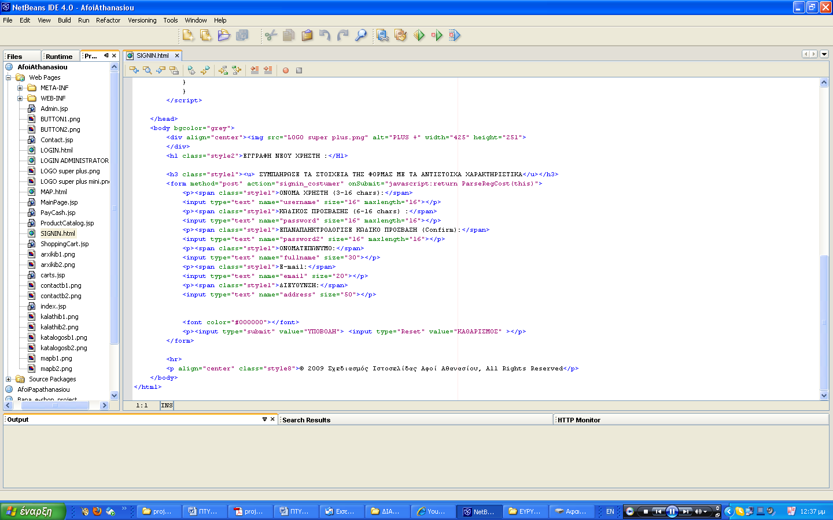Screen dimensions: 833x520
Task: Open the Refactor menu
Action: click(x=108, y=20)
